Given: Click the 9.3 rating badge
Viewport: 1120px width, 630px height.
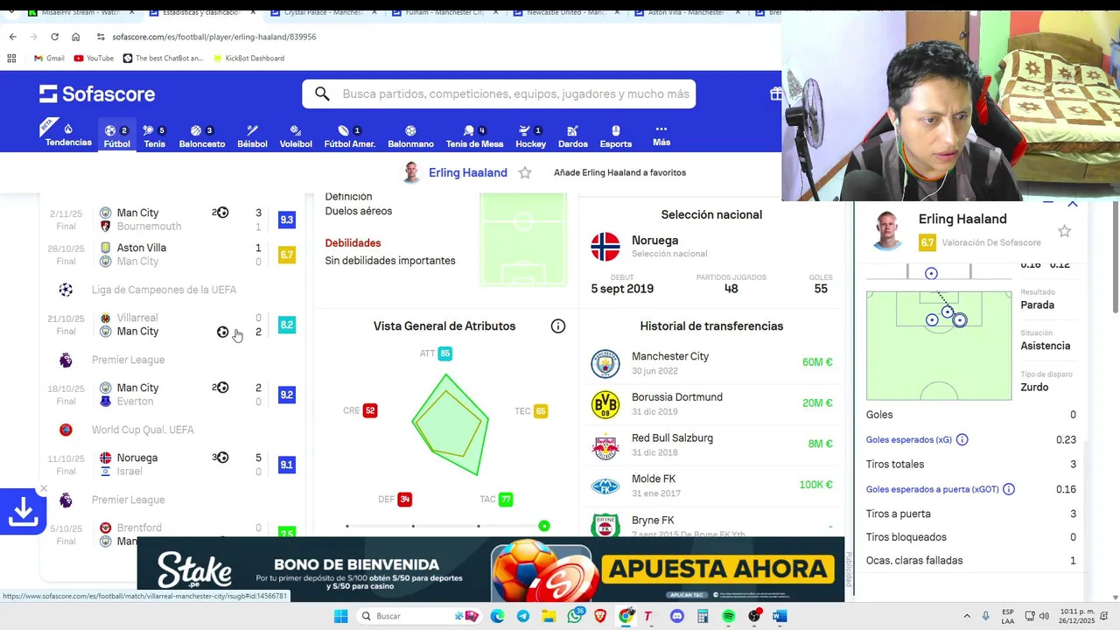Looking at the screenshot, I should click(x=286, y=220).
